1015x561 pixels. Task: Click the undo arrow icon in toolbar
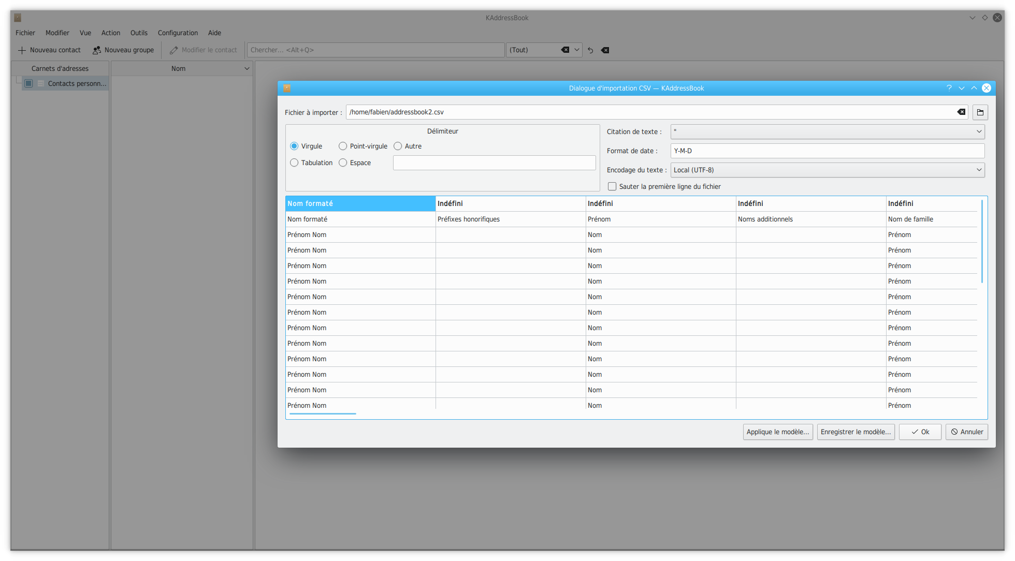[x=590, y=50]
